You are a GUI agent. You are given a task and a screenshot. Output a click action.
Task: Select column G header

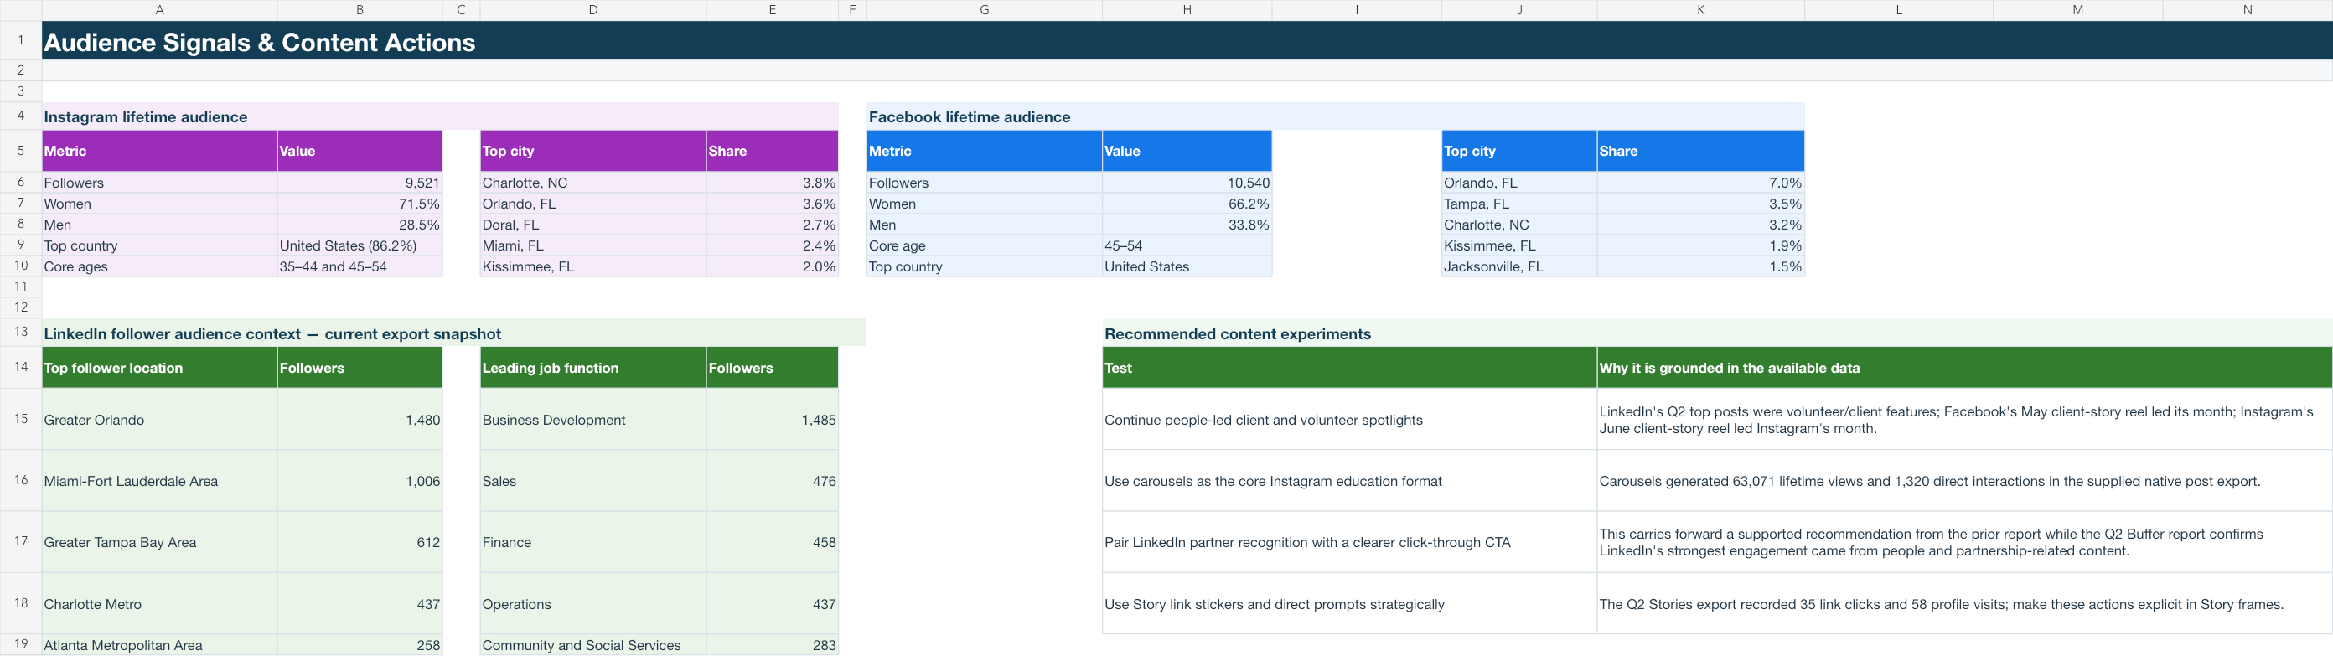(x=985, y=10)
